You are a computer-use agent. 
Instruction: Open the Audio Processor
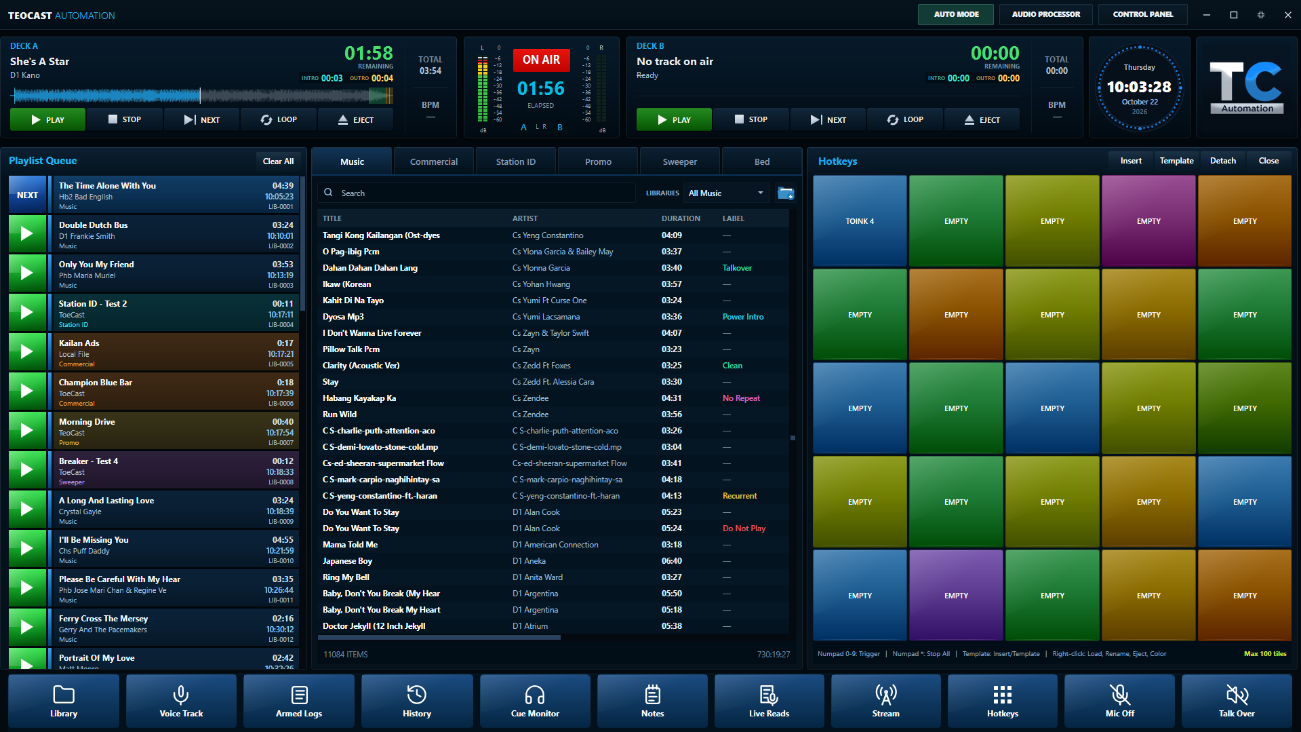pyautogui.click(x=1045, y=14)
